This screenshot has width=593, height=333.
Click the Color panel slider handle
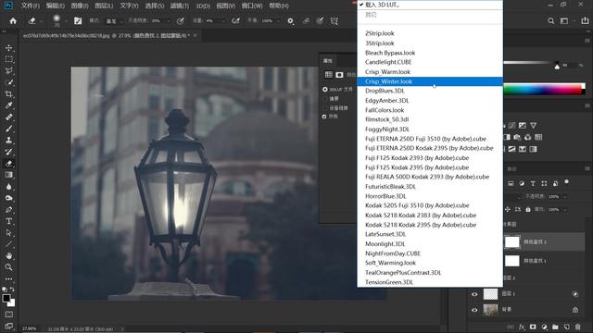[557, 66]
